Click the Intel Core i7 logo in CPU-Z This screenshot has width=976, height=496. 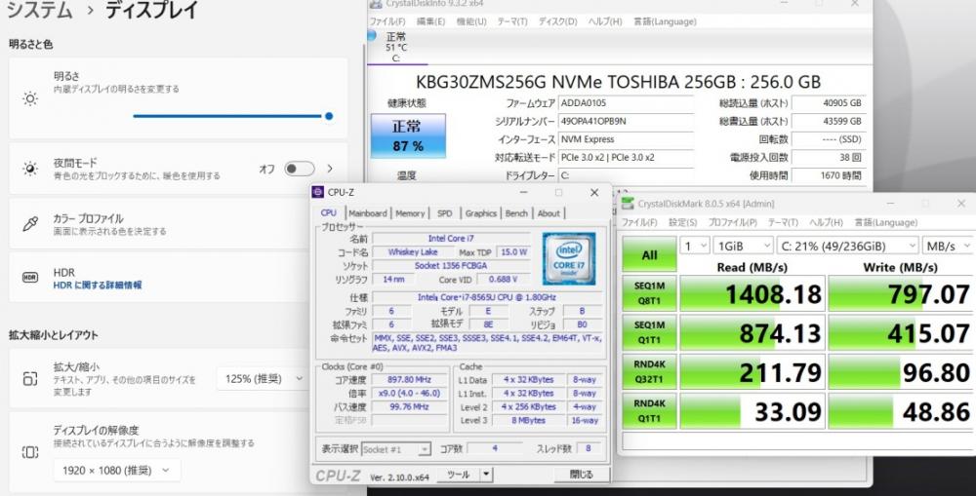pos(568,258)
